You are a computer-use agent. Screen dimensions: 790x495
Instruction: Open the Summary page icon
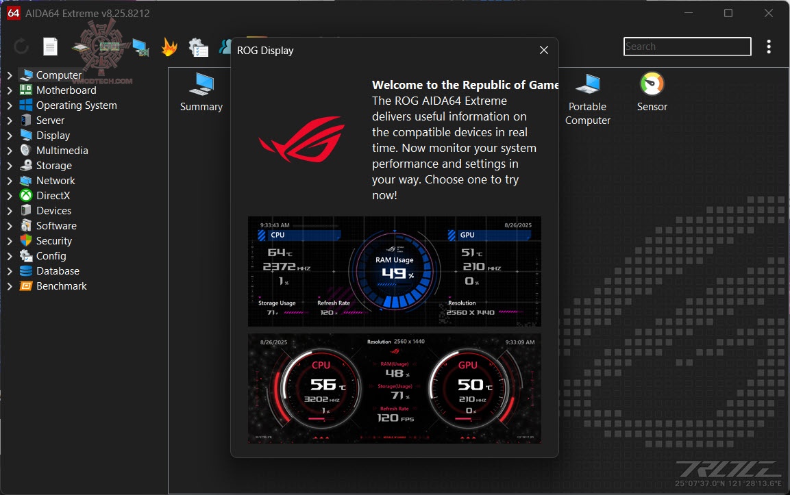(x=201, y=92)
